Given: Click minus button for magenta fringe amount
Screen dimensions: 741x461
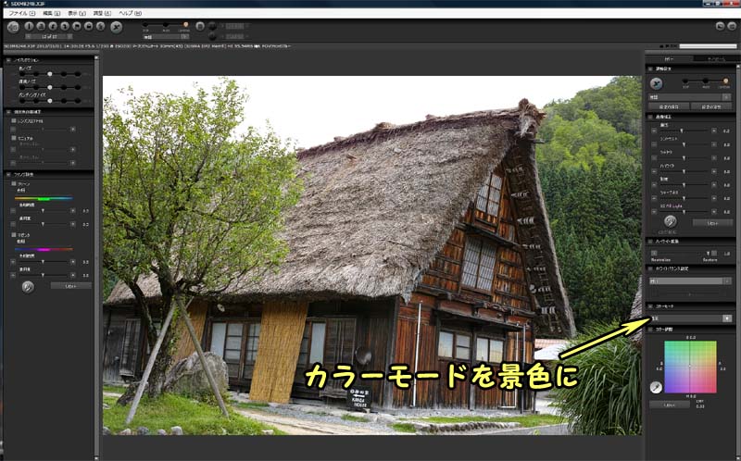Looking at the screenshot, I should [13, 275].
